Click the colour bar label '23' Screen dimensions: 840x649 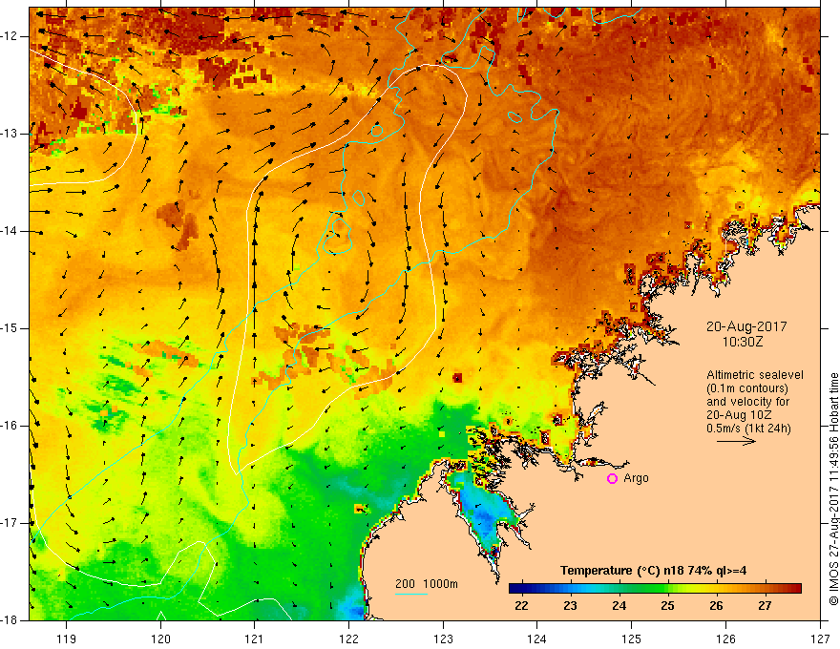(570, 606)
